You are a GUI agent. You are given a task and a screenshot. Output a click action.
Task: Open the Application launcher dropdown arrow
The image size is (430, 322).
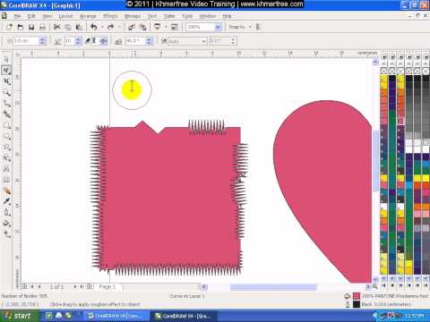[166, 27]
